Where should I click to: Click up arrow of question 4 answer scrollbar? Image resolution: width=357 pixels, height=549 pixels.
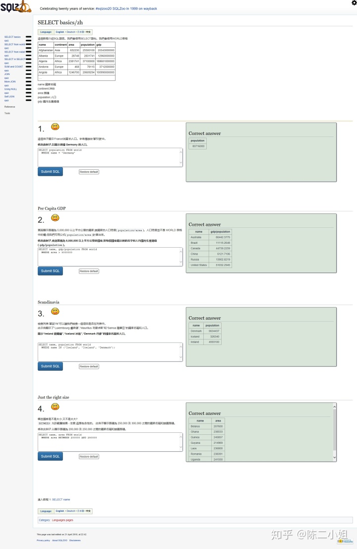(x=335, y=407)
